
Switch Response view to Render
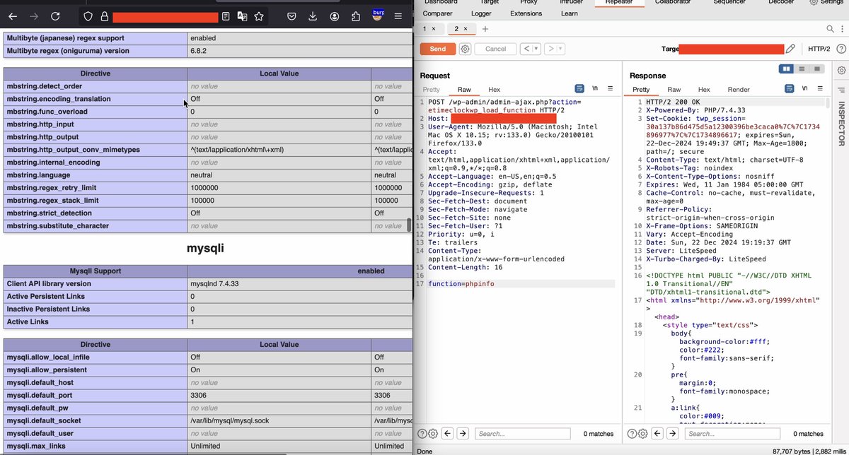click(739, 90)
